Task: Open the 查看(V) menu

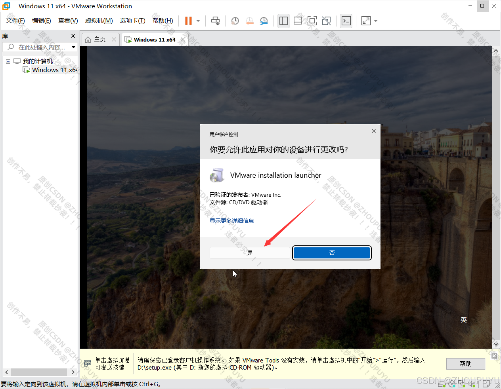Action: (x=68, y=21)
